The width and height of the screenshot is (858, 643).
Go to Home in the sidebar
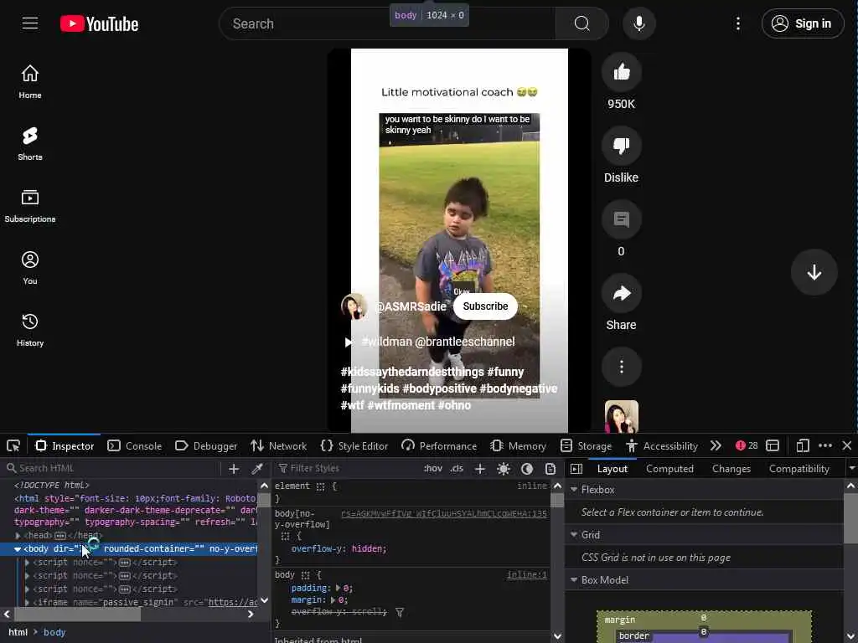pos(30,82)
